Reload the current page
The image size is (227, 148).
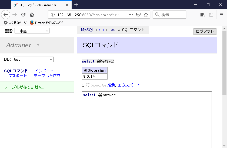coord(23,15)
